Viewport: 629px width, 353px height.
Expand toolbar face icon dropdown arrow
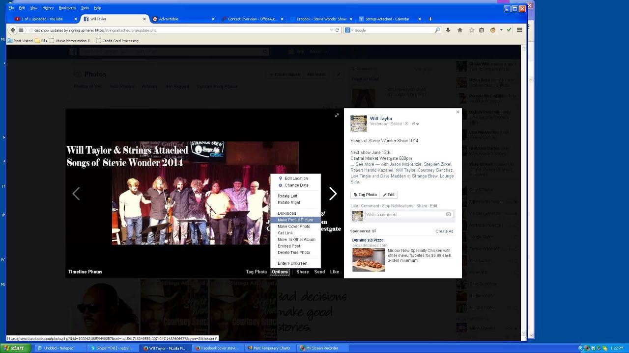501,30
